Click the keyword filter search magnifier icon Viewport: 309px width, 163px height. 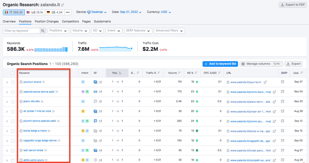pyautogui.click(x=43, y=31)
